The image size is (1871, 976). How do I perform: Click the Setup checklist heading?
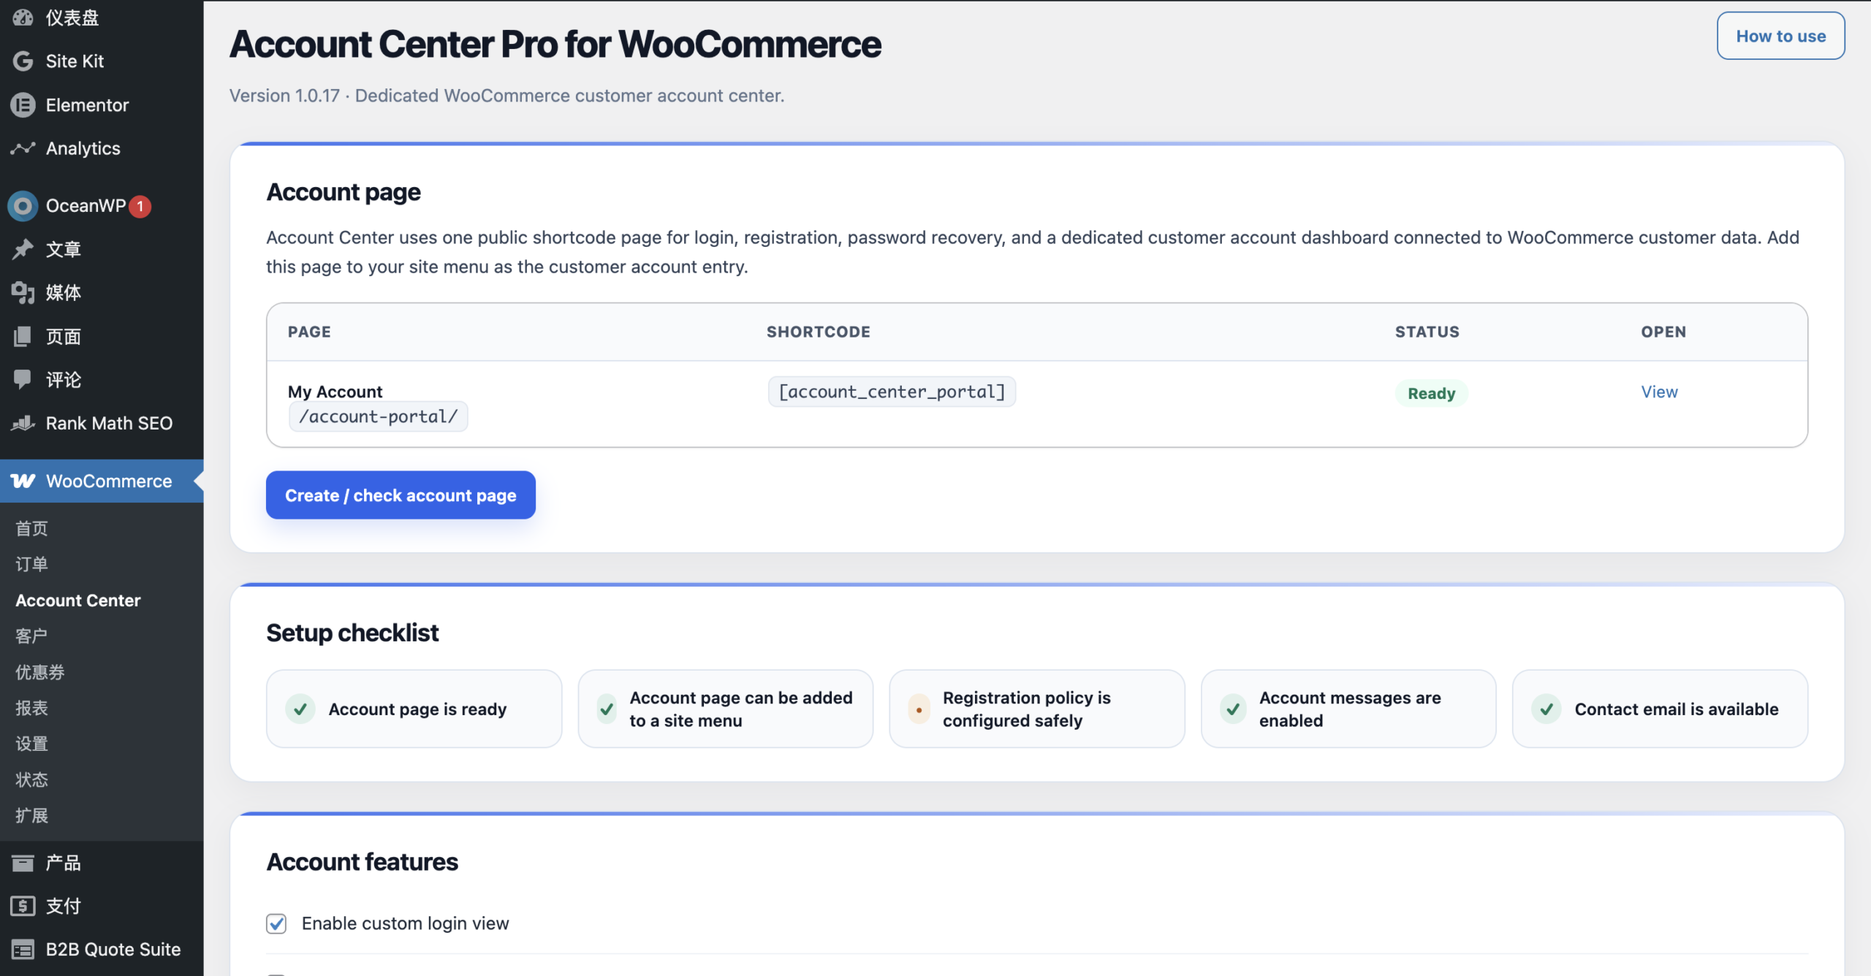[352, 633]
